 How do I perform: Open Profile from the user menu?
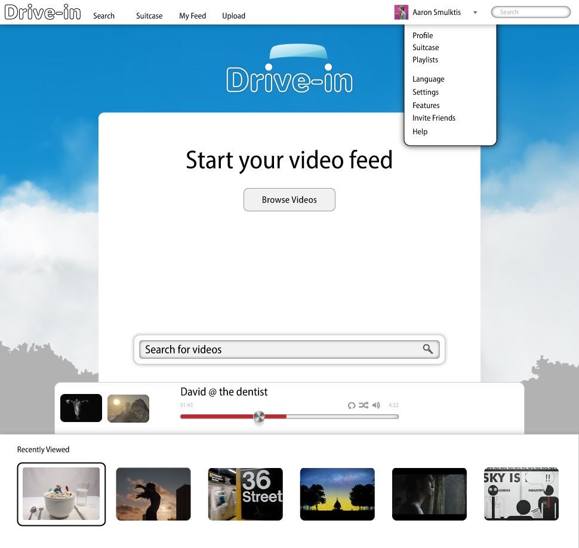[423, 35]
